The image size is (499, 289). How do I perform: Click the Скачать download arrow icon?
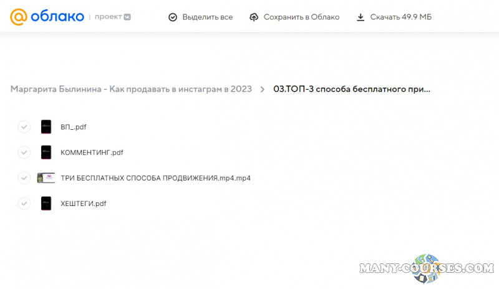click(361, 17)
